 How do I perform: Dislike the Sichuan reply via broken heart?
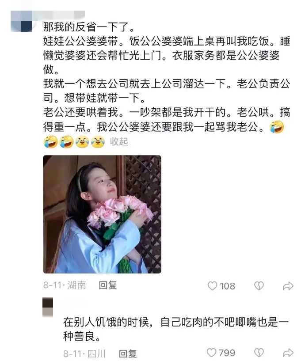click(x=259, y=353)
